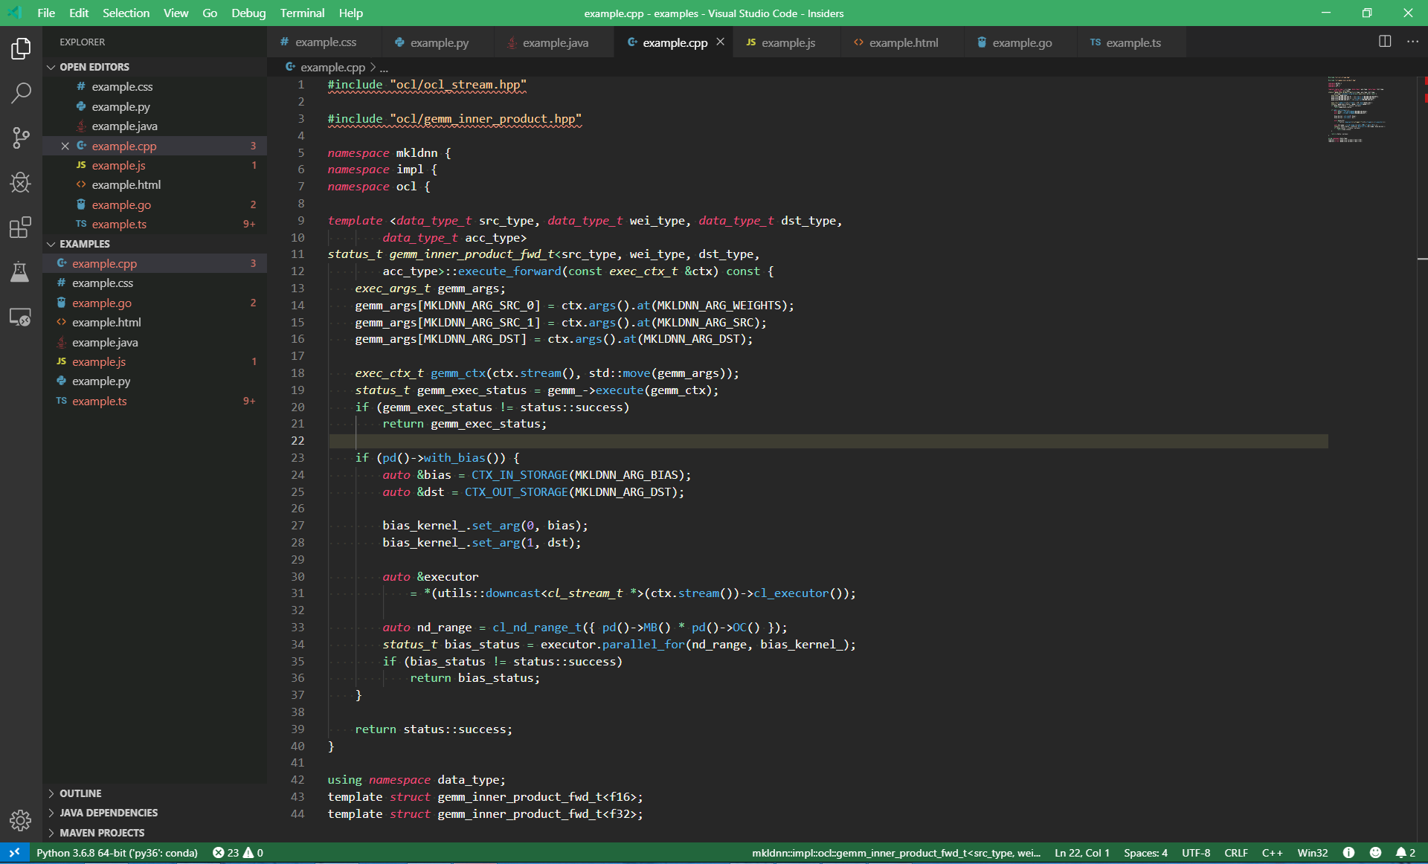Open the Remote Explorer view

pos(21,317)
